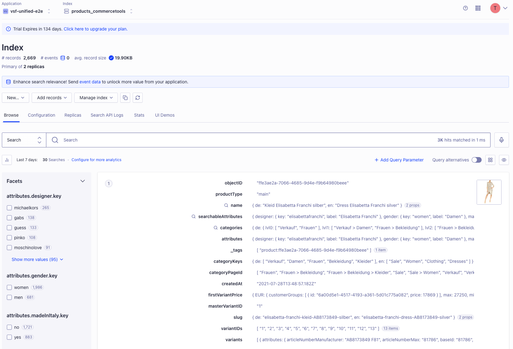The image size is (513, 349).
Task: Collapse the Facets panel chevron
Action: tap(83, 181)
